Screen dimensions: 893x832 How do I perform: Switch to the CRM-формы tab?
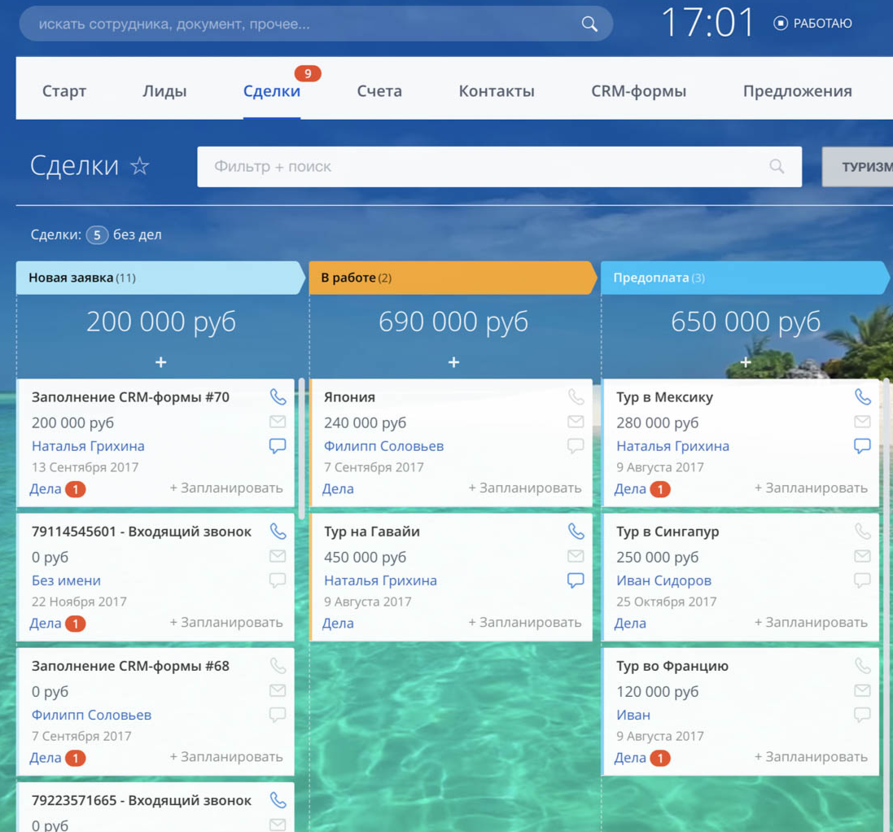[638, 91]
